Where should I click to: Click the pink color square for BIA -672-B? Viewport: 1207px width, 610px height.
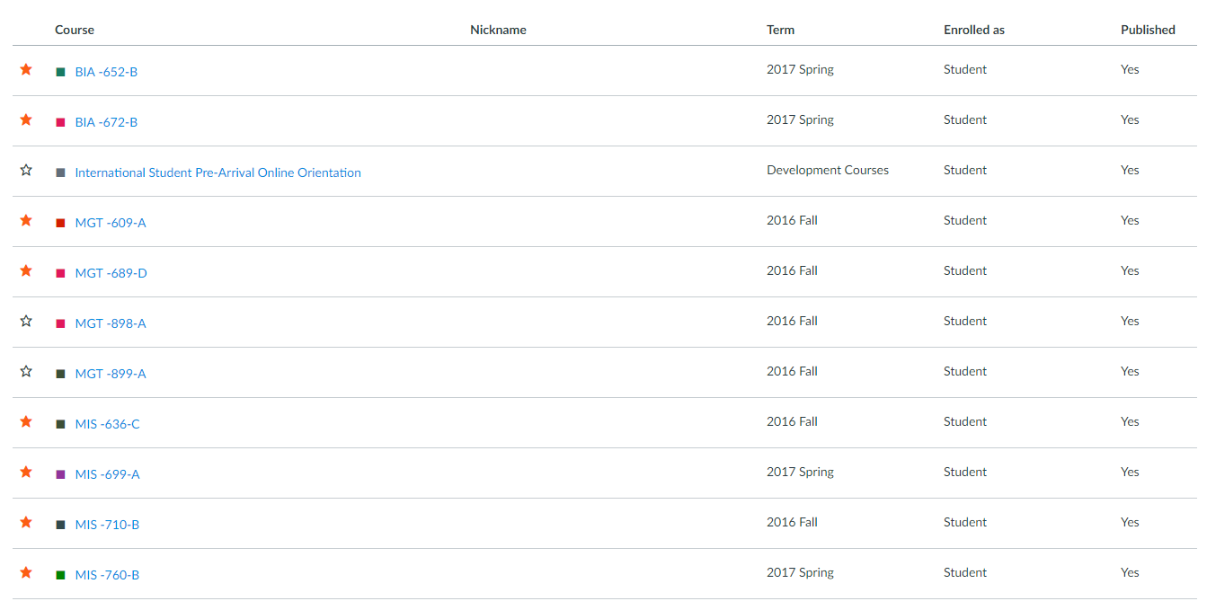(60, 122)
